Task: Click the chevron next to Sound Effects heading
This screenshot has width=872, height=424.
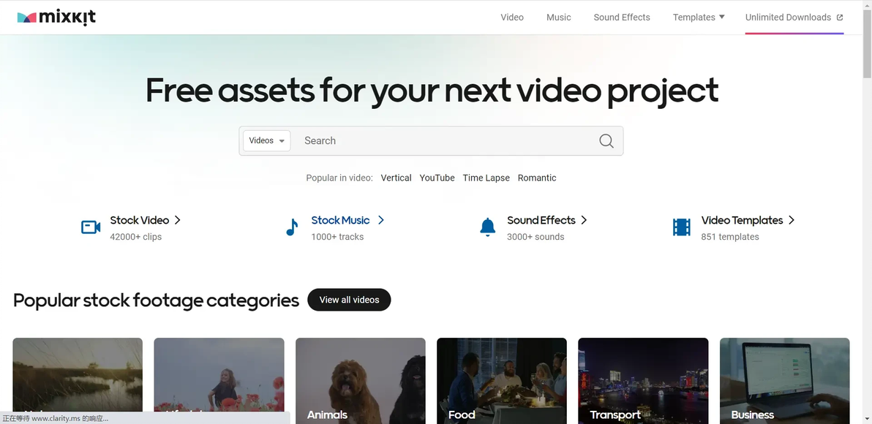Action: click(584, 220)
